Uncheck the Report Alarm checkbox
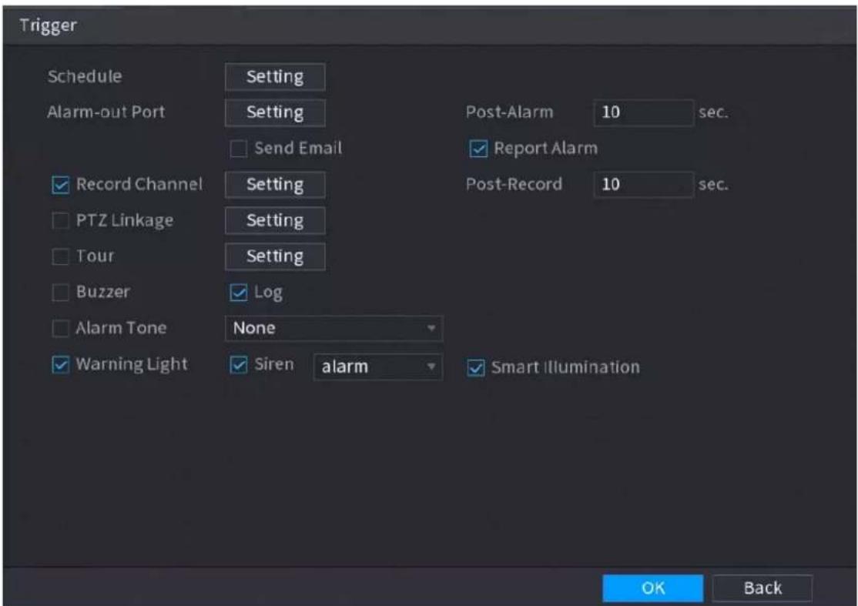Viewport: 858px width, 606px height. tap(478, 149)
